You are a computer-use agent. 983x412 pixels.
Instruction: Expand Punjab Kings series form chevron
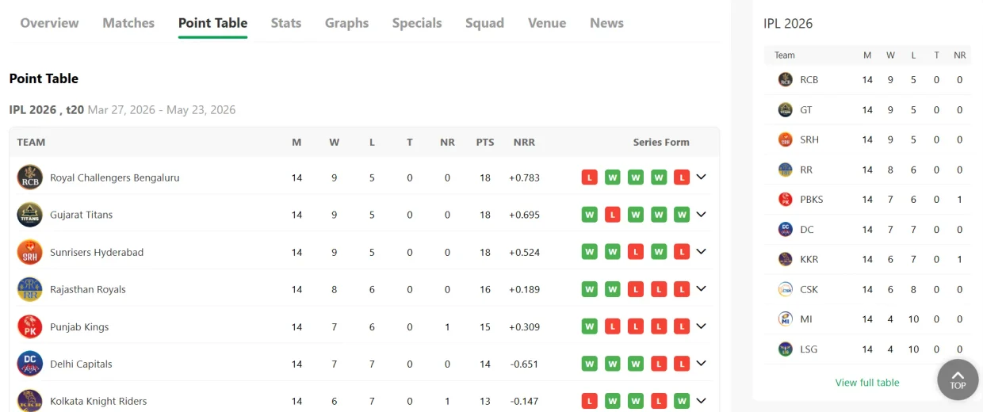(x=701, y=326)
